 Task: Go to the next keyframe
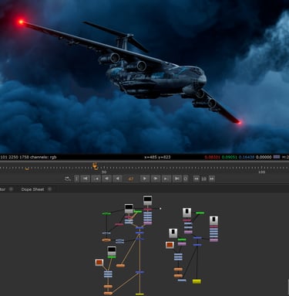166,179
